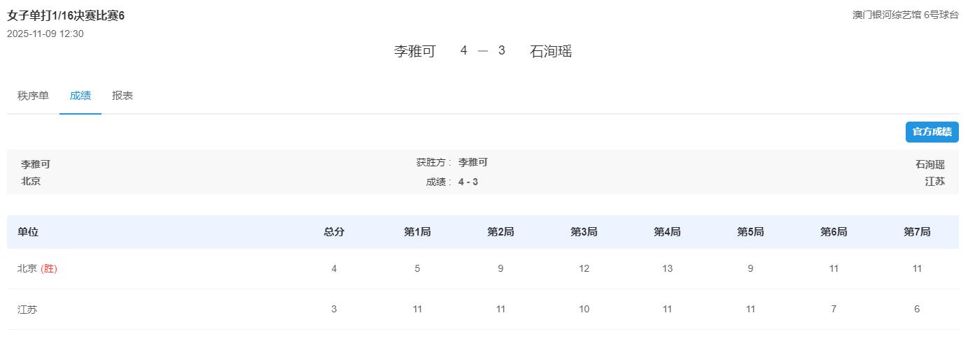Click the 第4局 column header
This screenshot has height=341, width=968.
click(x=667, y=232)
